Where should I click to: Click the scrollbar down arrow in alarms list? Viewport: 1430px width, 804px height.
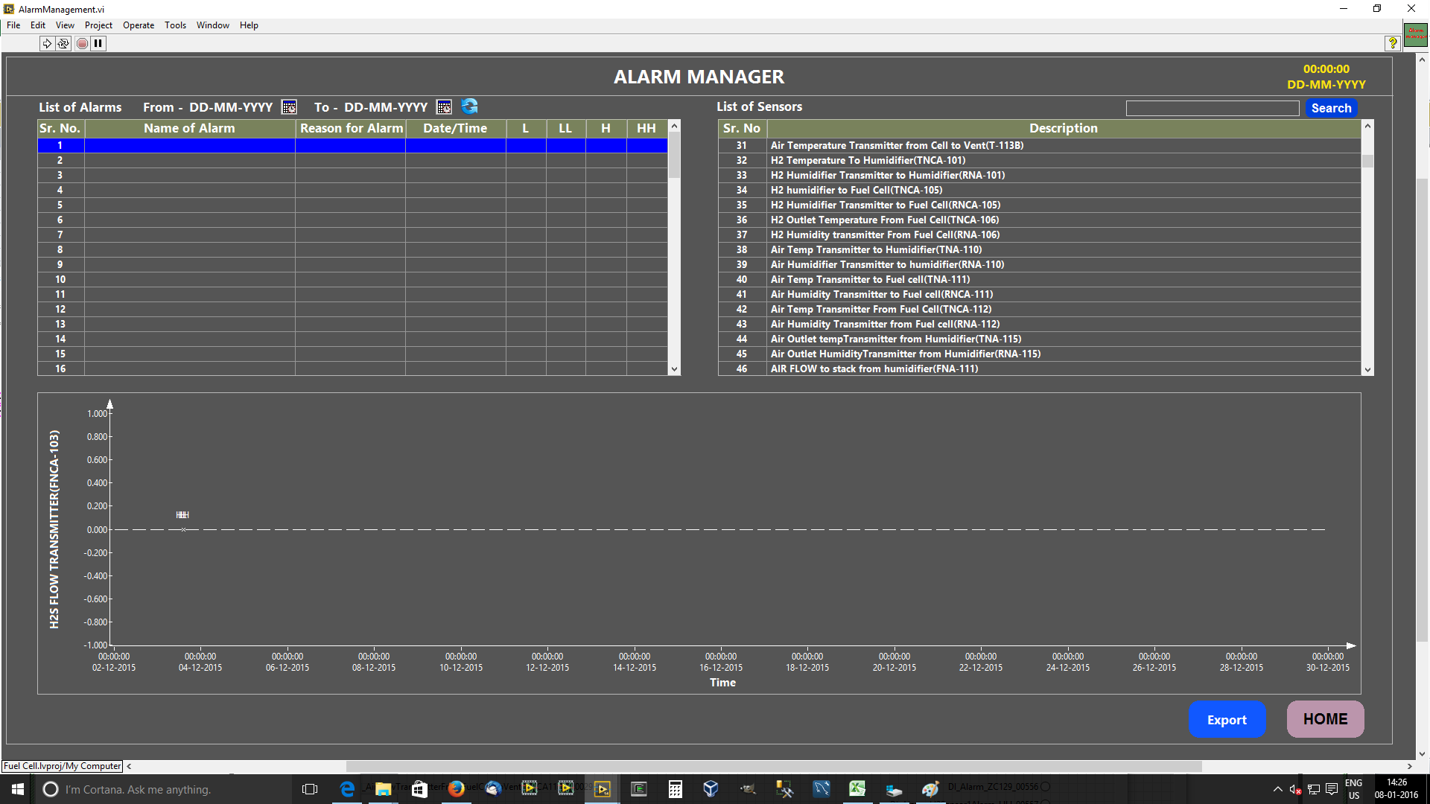[675, 368]
